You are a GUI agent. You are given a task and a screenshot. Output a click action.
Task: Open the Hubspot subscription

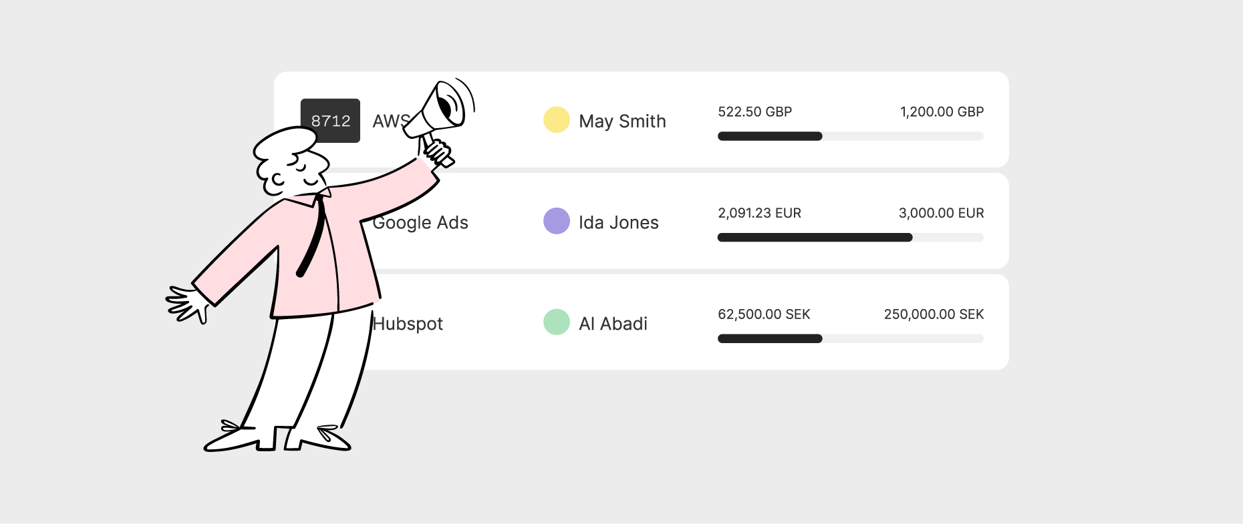pyautogui.click(x=409, y=324)
